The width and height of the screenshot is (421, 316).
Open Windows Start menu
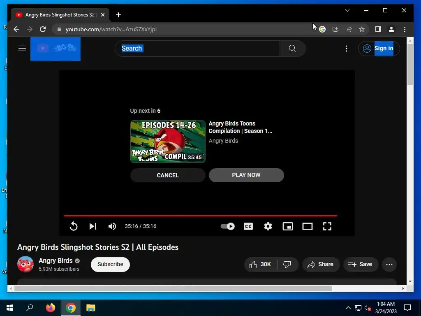[x=10, y=308]
